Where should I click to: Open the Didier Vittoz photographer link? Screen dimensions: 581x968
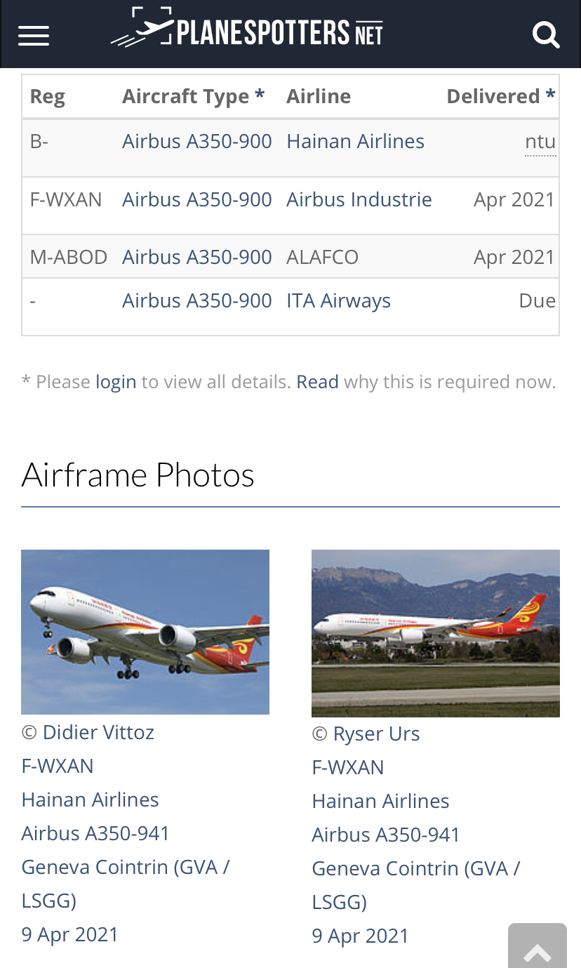pos(98,733)
